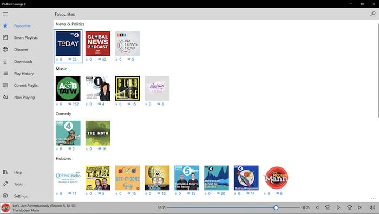Click the Now Playing music note icon
This screenshot has width=379, height=214.
[x=5, y=97]
